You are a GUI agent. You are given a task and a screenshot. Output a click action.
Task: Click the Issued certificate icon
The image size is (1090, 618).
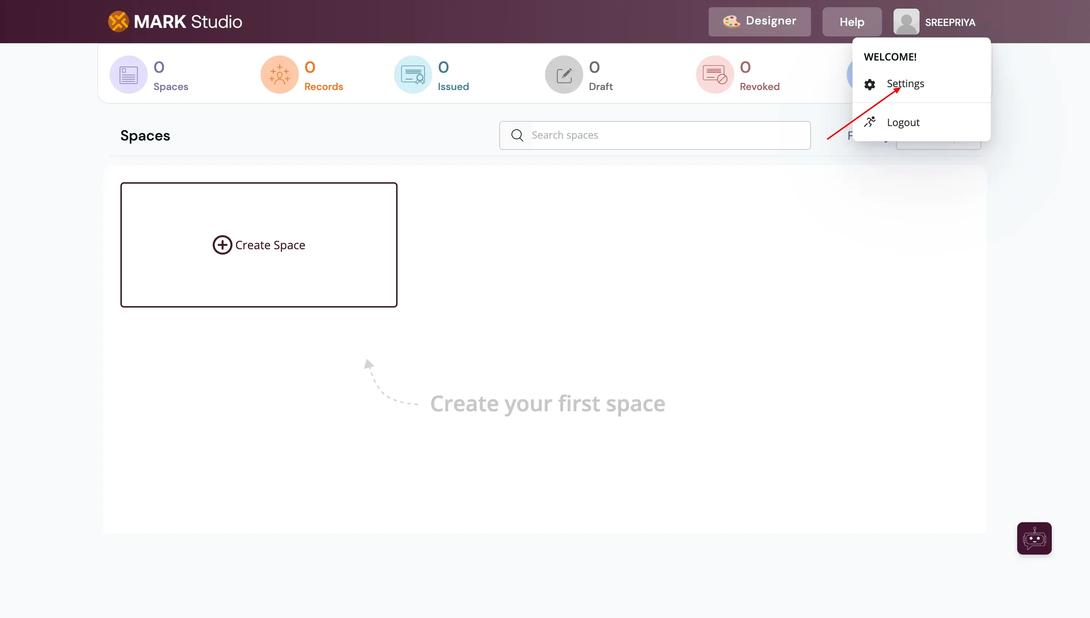(413, 75)
